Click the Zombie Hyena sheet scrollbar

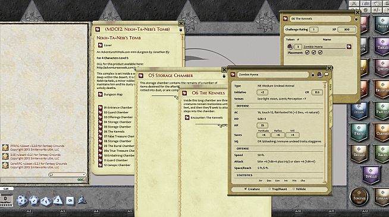tap(325, 133)
